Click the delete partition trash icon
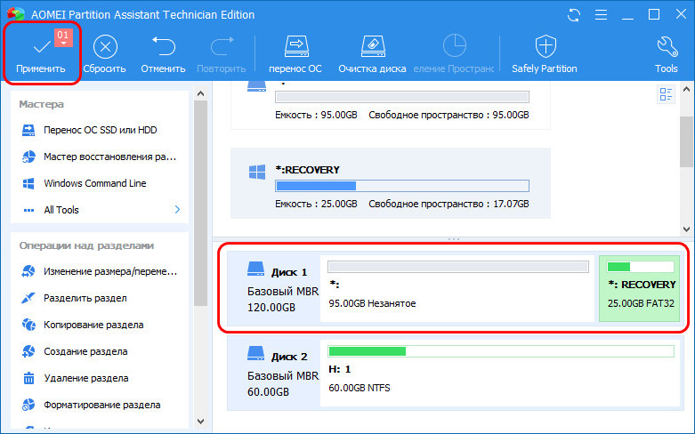This screenshot has height=434, width=695. [x=28, y=378]
